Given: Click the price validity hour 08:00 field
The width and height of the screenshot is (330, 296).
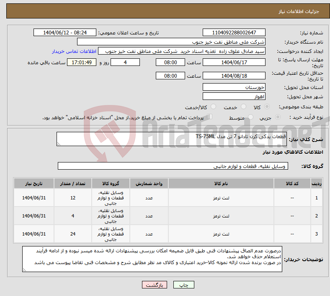Looking at the screenshot, I should [170, 76].
